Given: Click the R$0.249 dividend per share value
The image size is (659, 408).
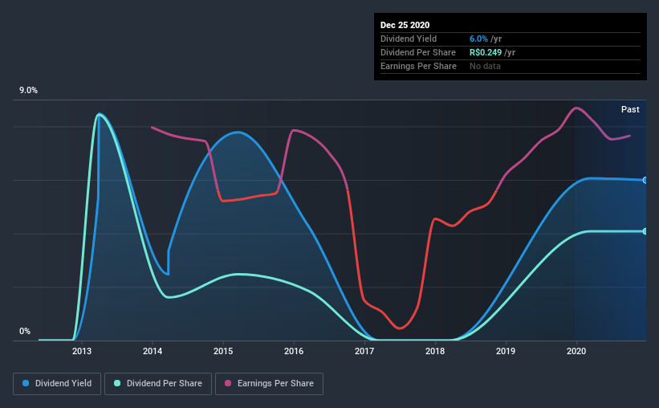Looking at the screenshot, I should coord(486,52).
